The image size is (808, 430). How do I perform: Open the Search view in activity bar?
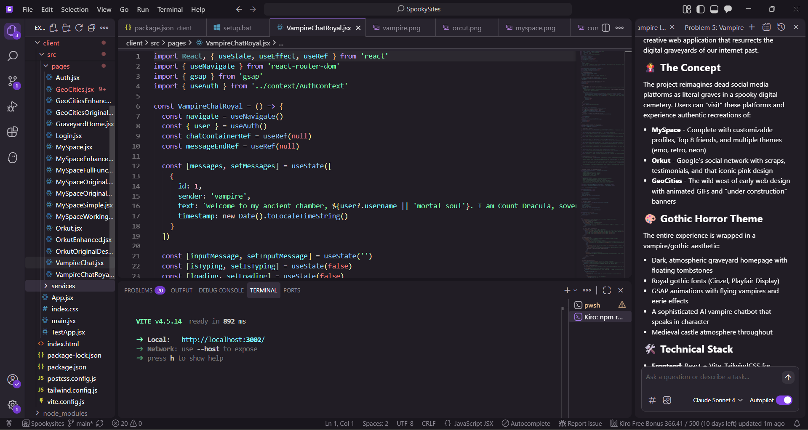click(x=13, y=56)
